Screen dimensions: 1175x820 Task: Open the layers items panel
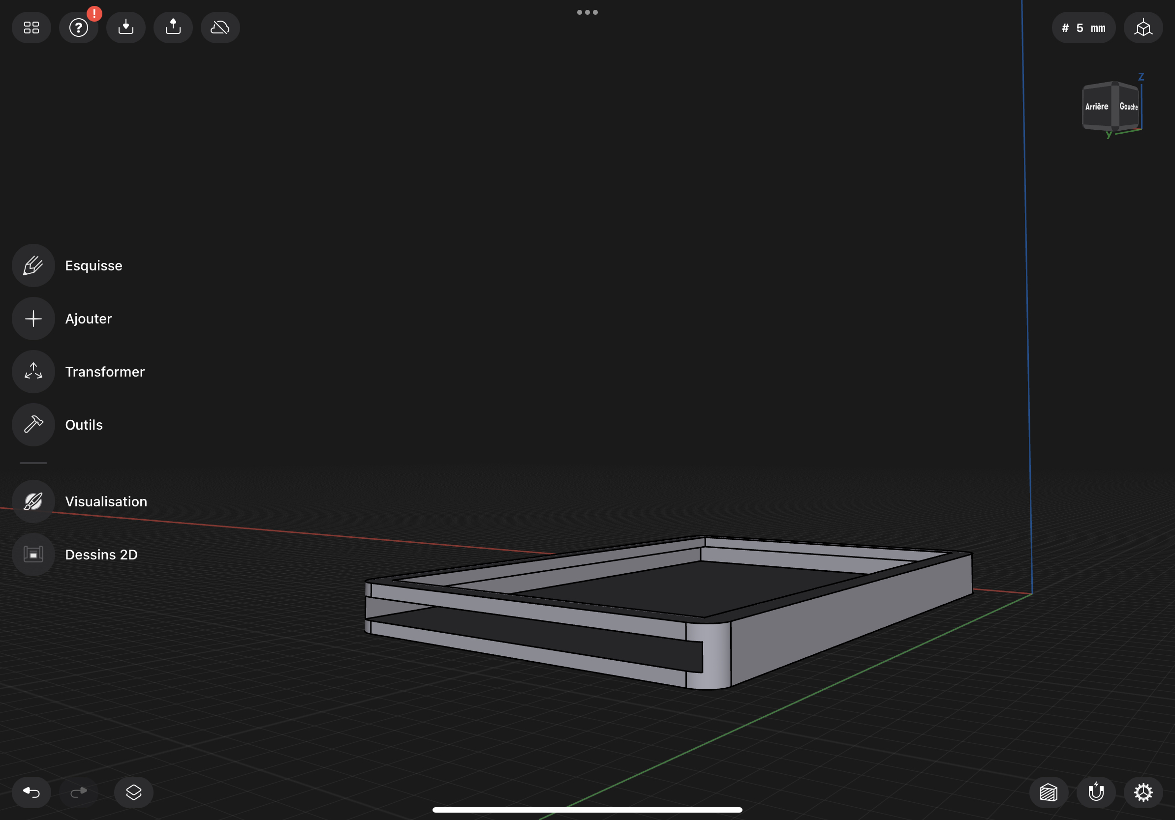click(x=133, y=792)
